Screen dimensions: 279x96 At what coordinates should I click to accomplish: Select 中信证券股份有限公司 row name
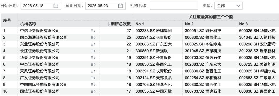coord(40,31)
